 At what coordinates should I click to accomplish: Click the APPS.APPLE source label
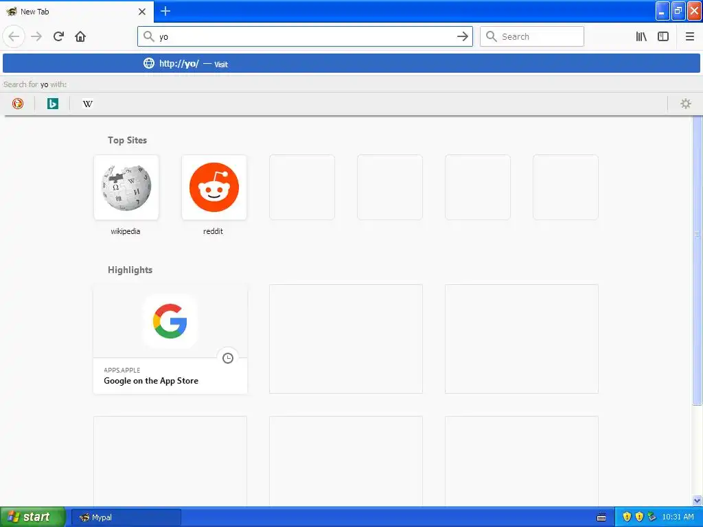pos(122,370)
